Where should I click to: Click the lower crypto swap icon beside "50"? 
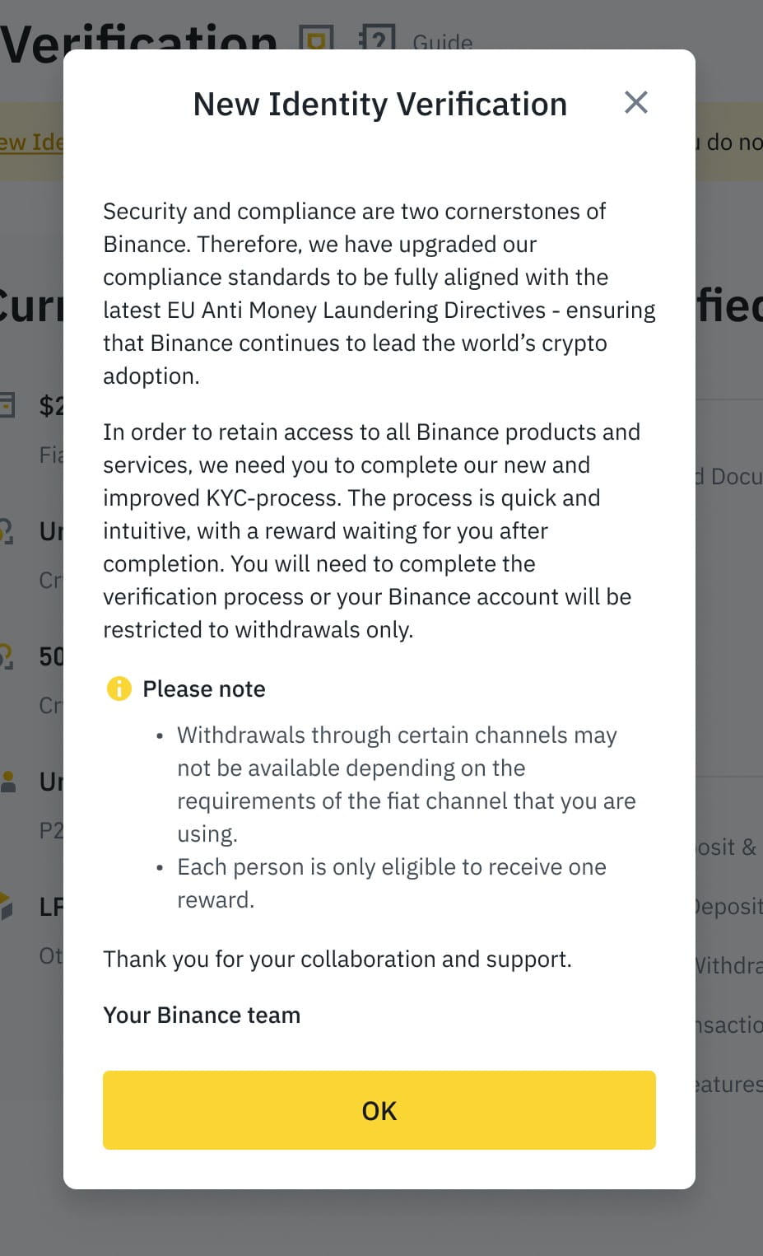coord(7,656)
